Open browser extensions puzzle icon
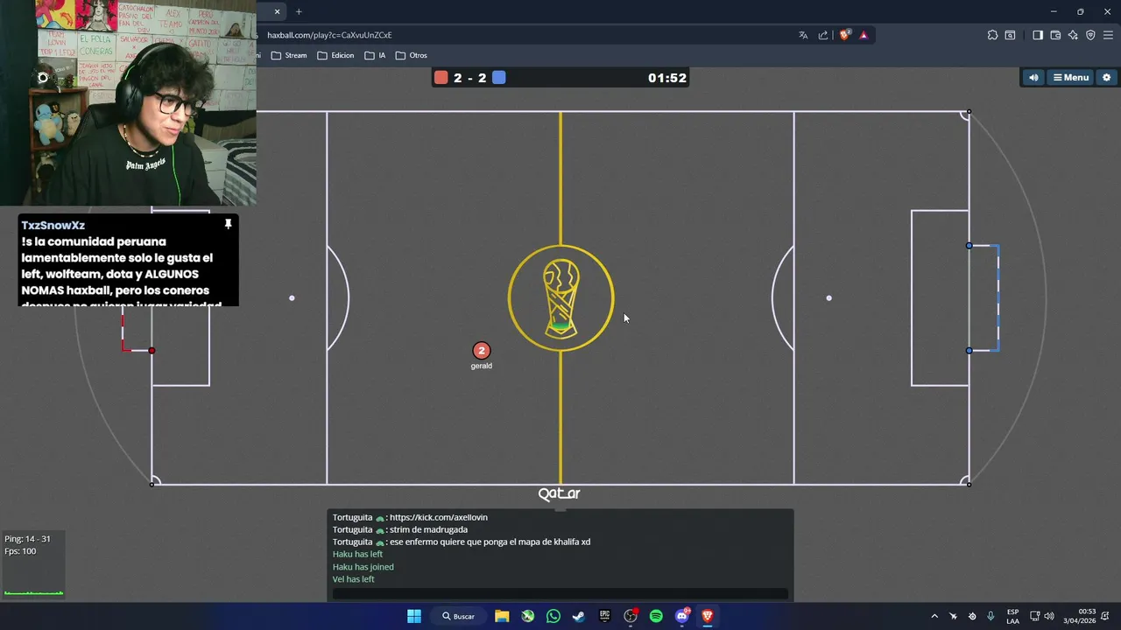Image resolution: width=1121 pixels, height=630 pixels. (992, 35)
